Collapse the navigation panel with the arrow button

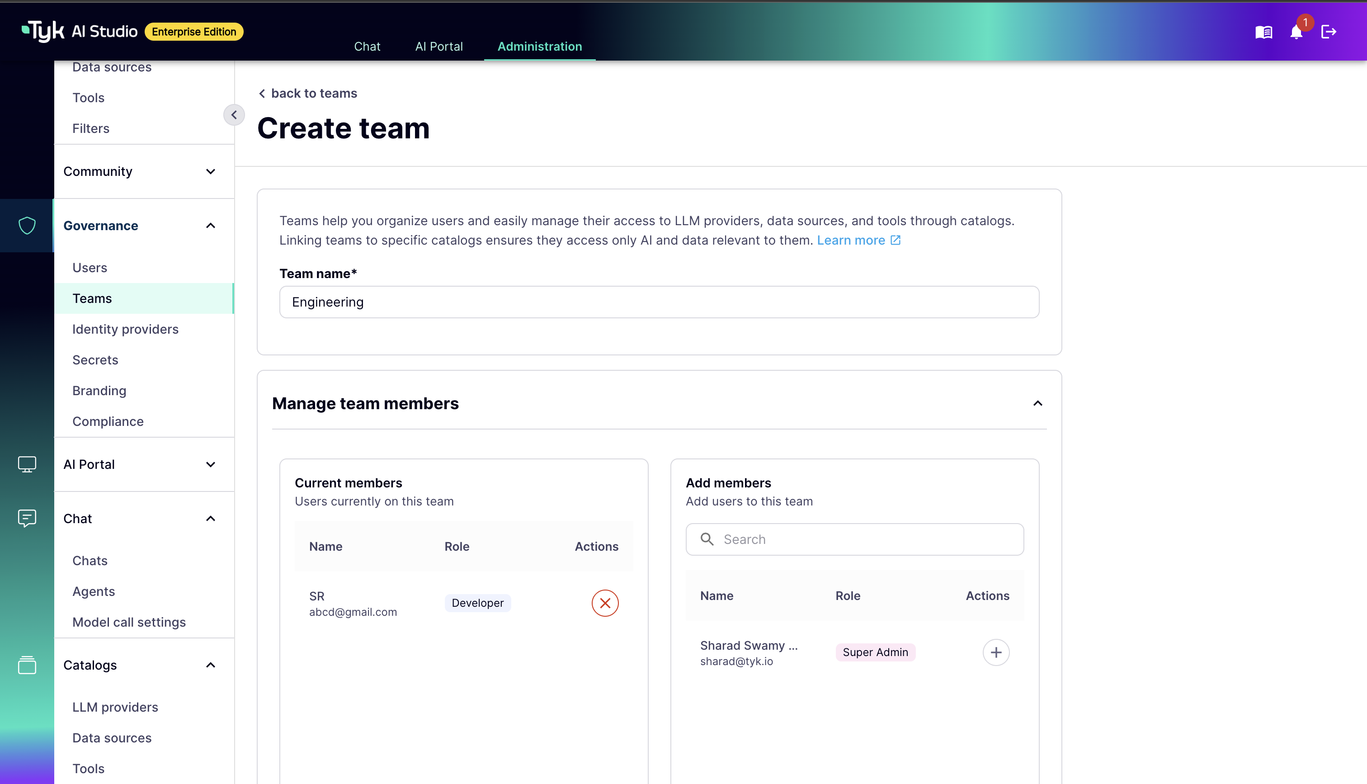point(234,115)
